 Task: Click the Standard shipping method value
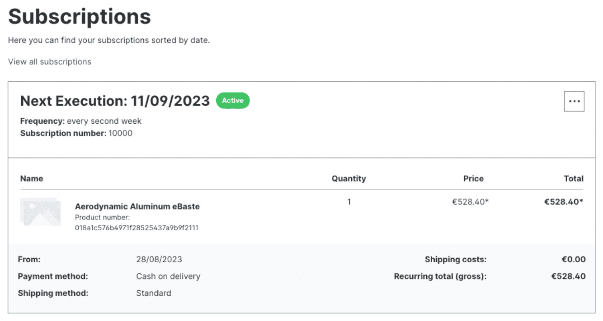click(154, 293)
